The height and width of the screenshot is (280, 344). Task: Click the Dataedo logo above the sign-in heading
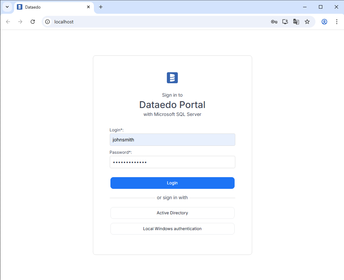(172, 78)
